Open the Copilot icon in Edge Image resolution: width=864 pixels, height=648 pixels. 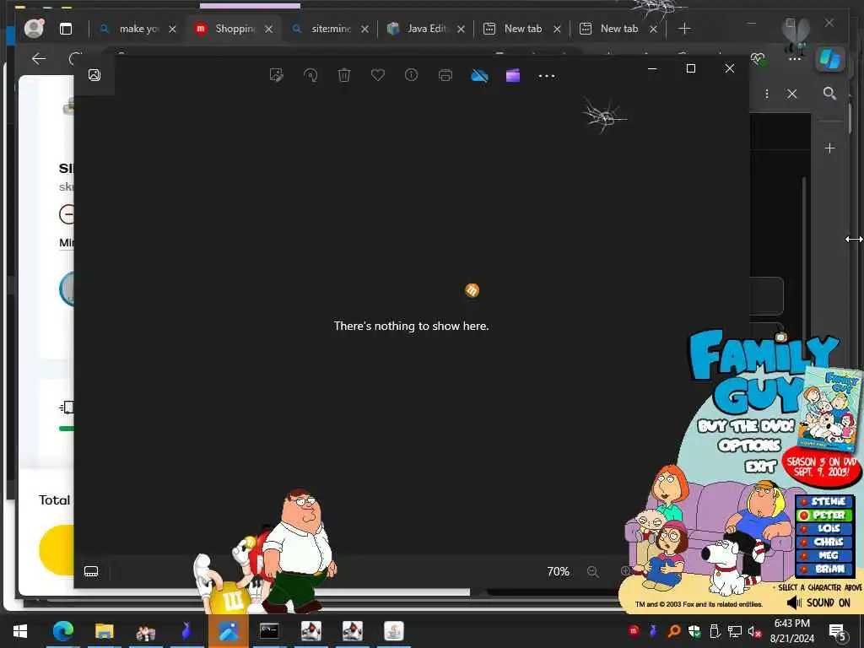click(x=830, y=58)
